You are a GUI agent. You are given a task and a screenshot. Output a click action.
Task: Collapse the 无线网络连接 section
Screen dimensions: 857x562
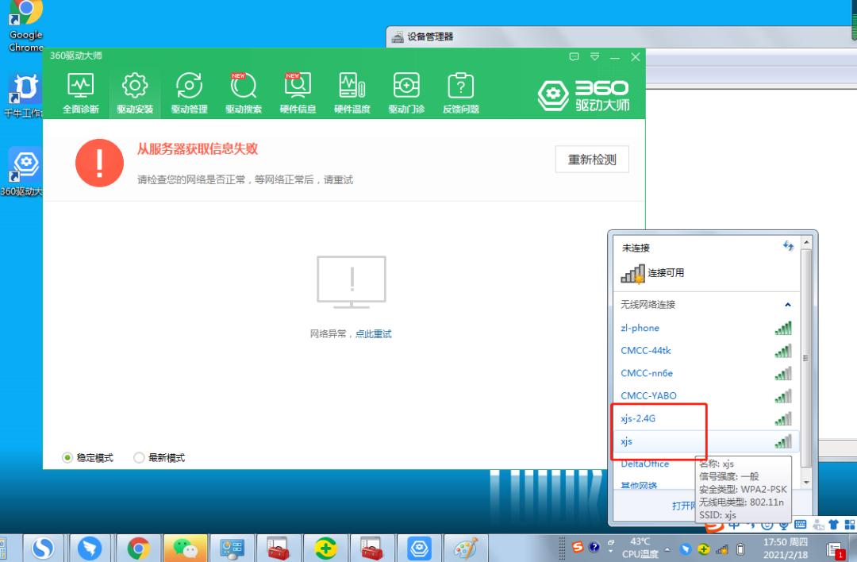787,304
